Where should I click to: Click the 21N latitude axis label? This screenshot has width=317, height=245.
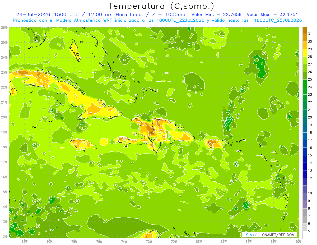coord(4,102)
